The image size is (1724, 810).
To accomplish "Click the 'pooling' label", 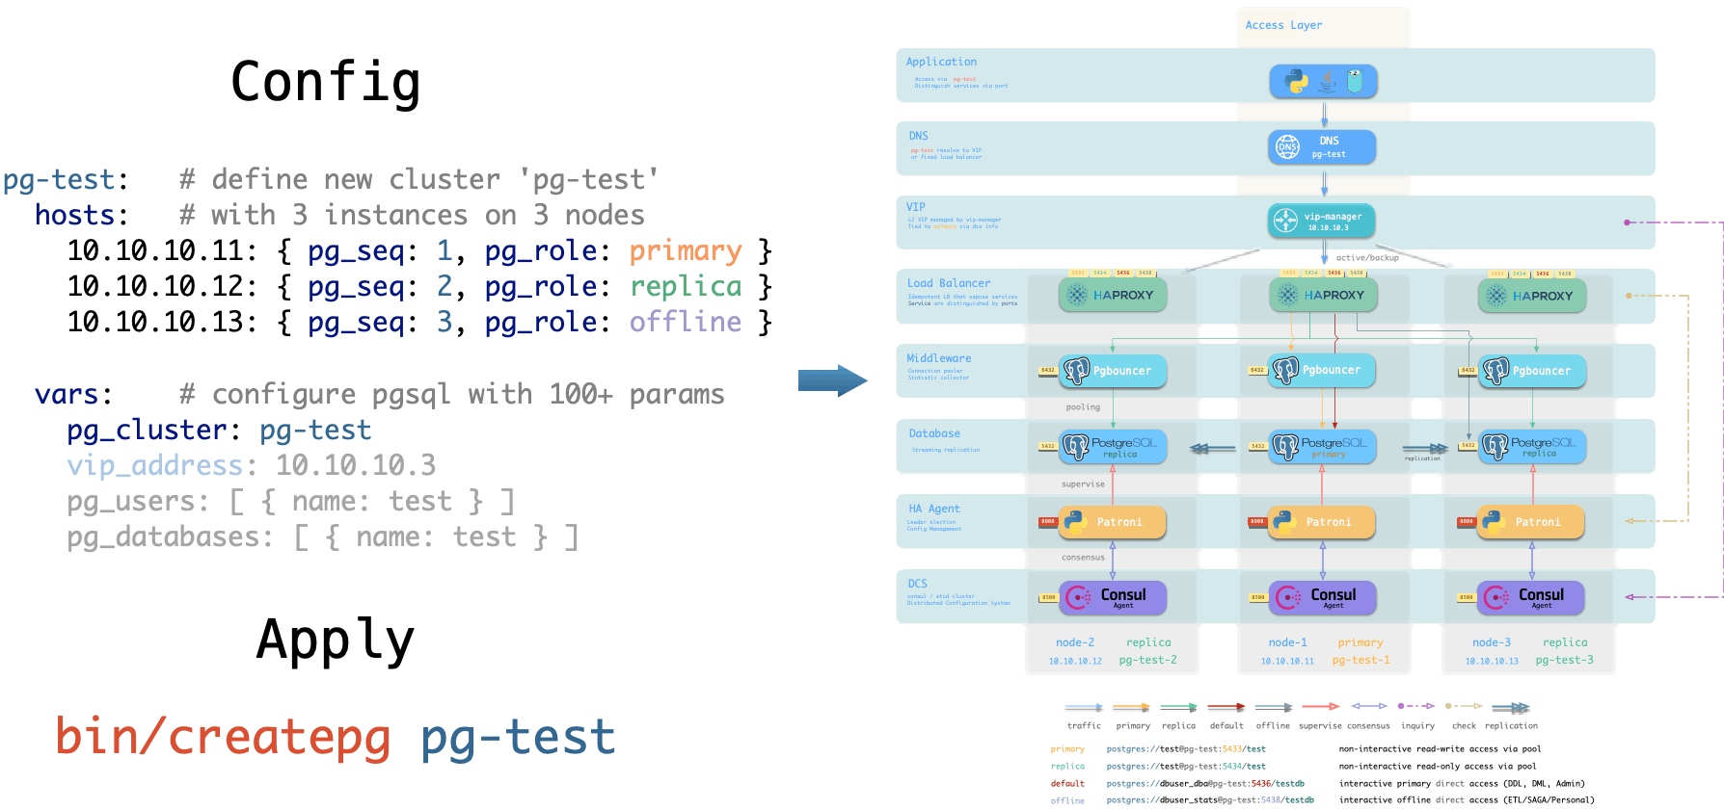I will [1083, 407].
